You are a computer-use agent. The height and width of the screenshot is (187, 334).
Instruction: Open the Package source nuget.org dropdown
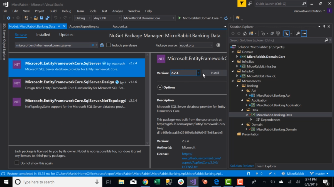196,45
